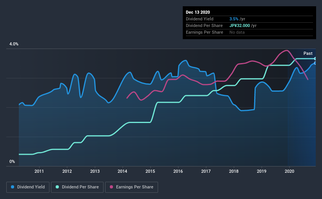Click the No data earnings value
Viewport: 322px width, 199px height.
(237, 32)
